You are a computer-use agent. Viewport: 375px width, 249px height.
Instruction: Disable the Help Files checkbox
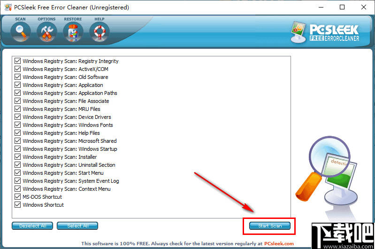click(x=17, y=132)
